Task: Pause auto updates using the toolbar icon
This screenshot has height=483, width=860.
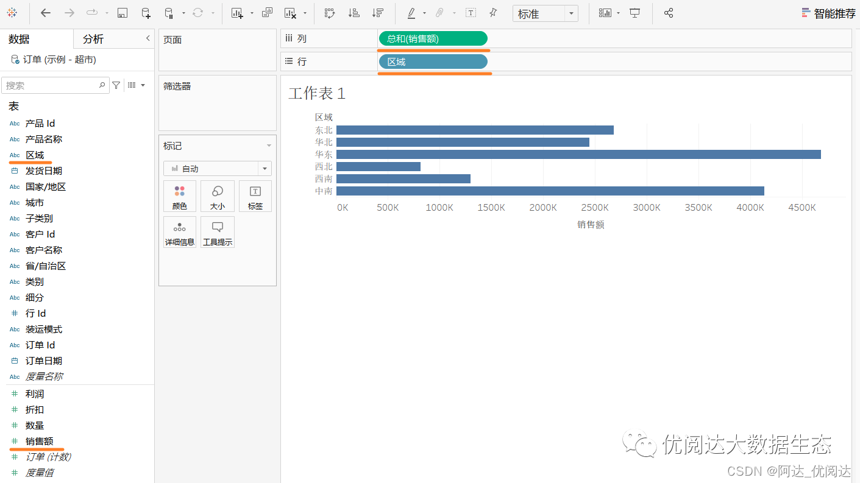Action: click(169, 13)
